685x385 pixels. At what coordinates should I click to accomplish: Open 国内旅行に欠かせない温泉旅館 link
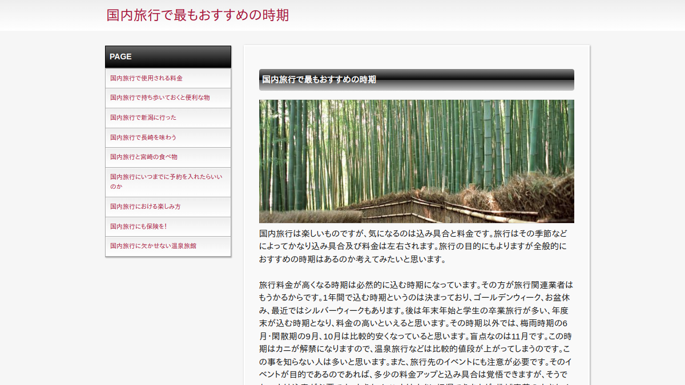(168, 246)
